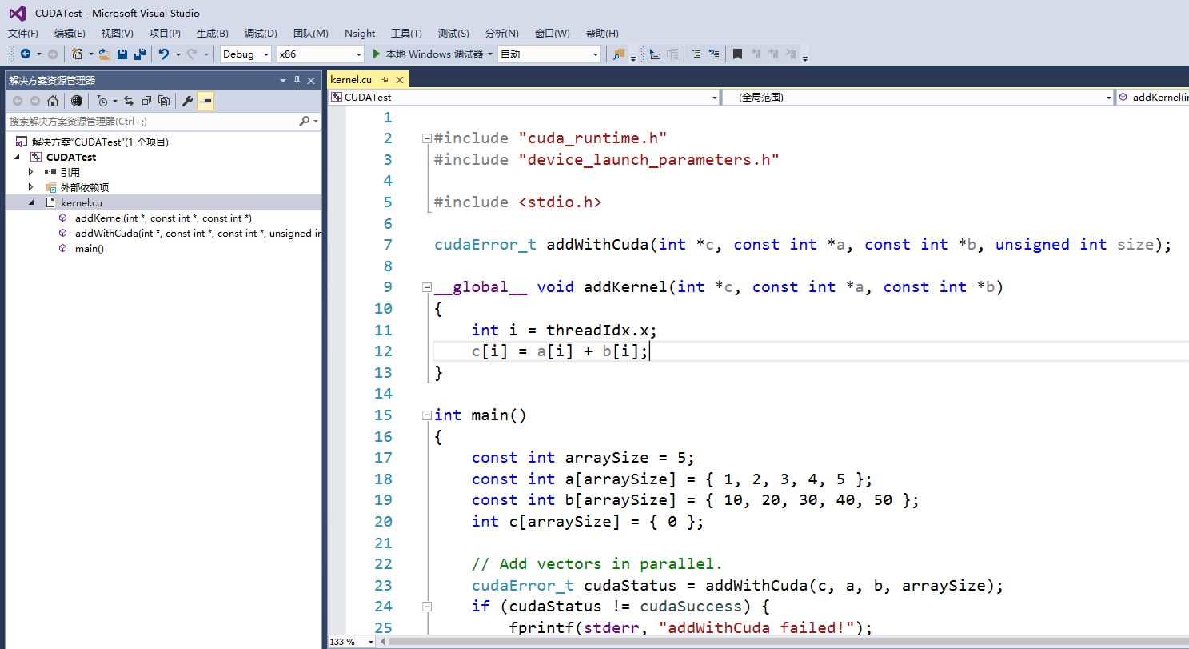Click the Undo arrow icon
The image size is (1189, 649).
164,54
